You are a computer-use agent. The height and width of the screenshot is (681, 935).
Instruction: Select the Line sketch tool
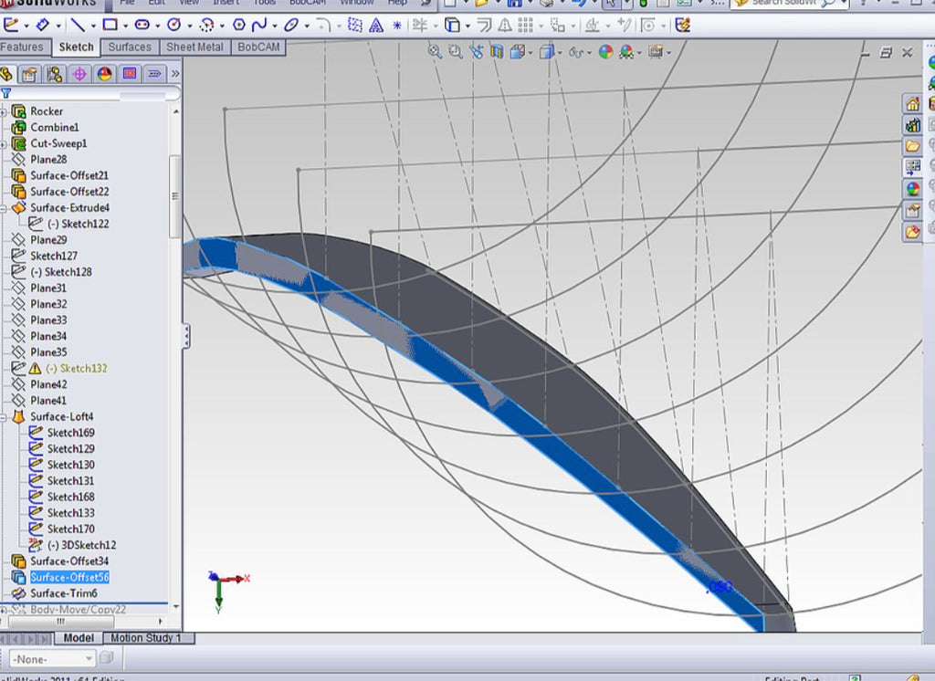pyautogui.click(x=79, y=26)
